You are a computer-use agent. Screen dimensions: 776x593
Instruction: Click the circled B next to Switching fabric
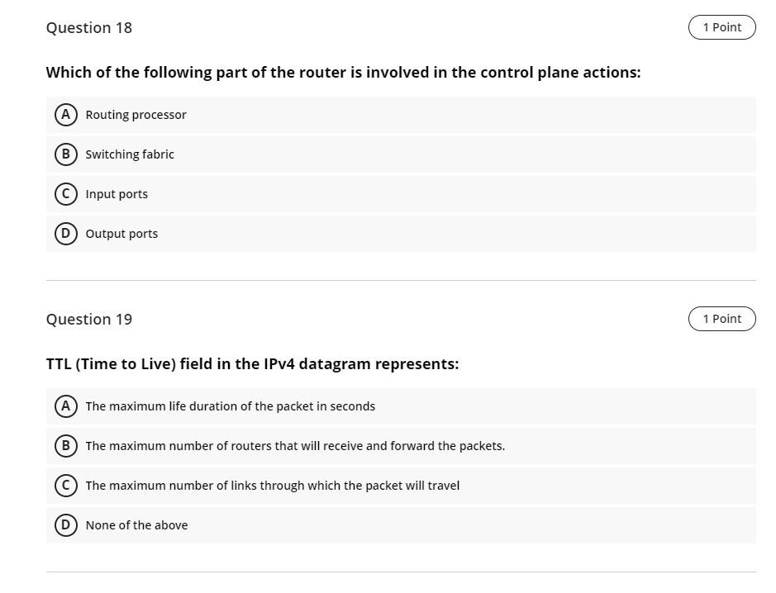coord(66,154)
